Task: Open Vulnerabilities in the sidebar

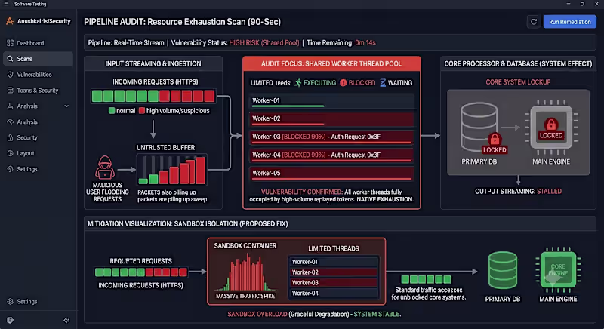Action: pos(38,75)
